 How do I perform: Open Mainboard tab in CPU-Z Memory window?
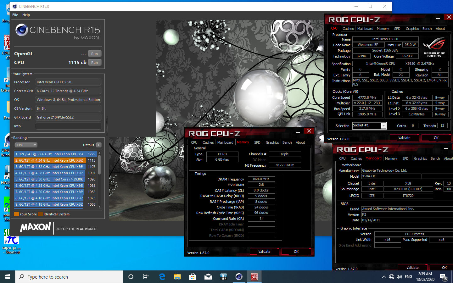coord(225,142)
